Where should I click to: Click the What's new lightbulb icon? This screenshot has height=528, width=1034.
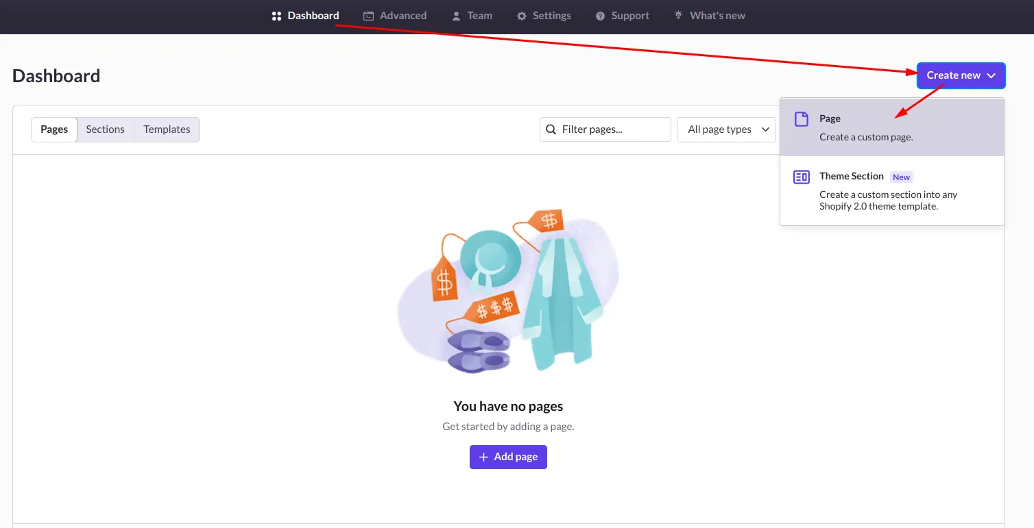678,15
